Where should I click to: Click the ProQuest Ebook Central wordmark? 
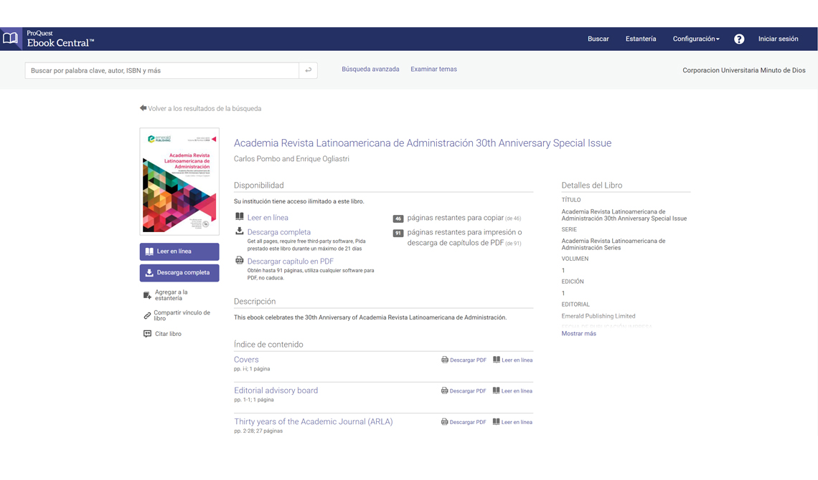60,39
